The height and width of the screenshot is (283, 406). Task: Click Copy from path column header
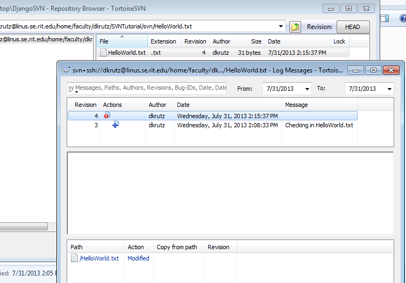point(179,247)
